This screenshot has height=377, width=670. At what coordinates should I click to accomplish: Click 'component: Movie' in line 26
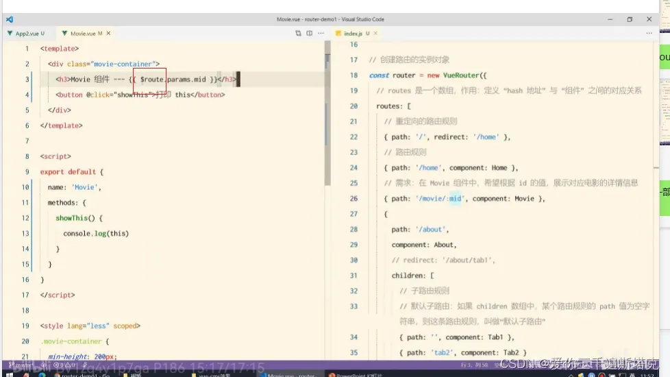(x=504, y=199)
